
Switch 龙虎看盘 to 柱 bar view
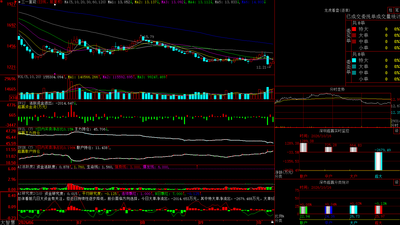pos(390,10)
